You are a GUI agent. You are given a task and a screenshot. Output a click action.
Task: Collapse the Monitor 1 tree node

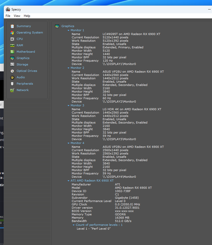point(68,30)
